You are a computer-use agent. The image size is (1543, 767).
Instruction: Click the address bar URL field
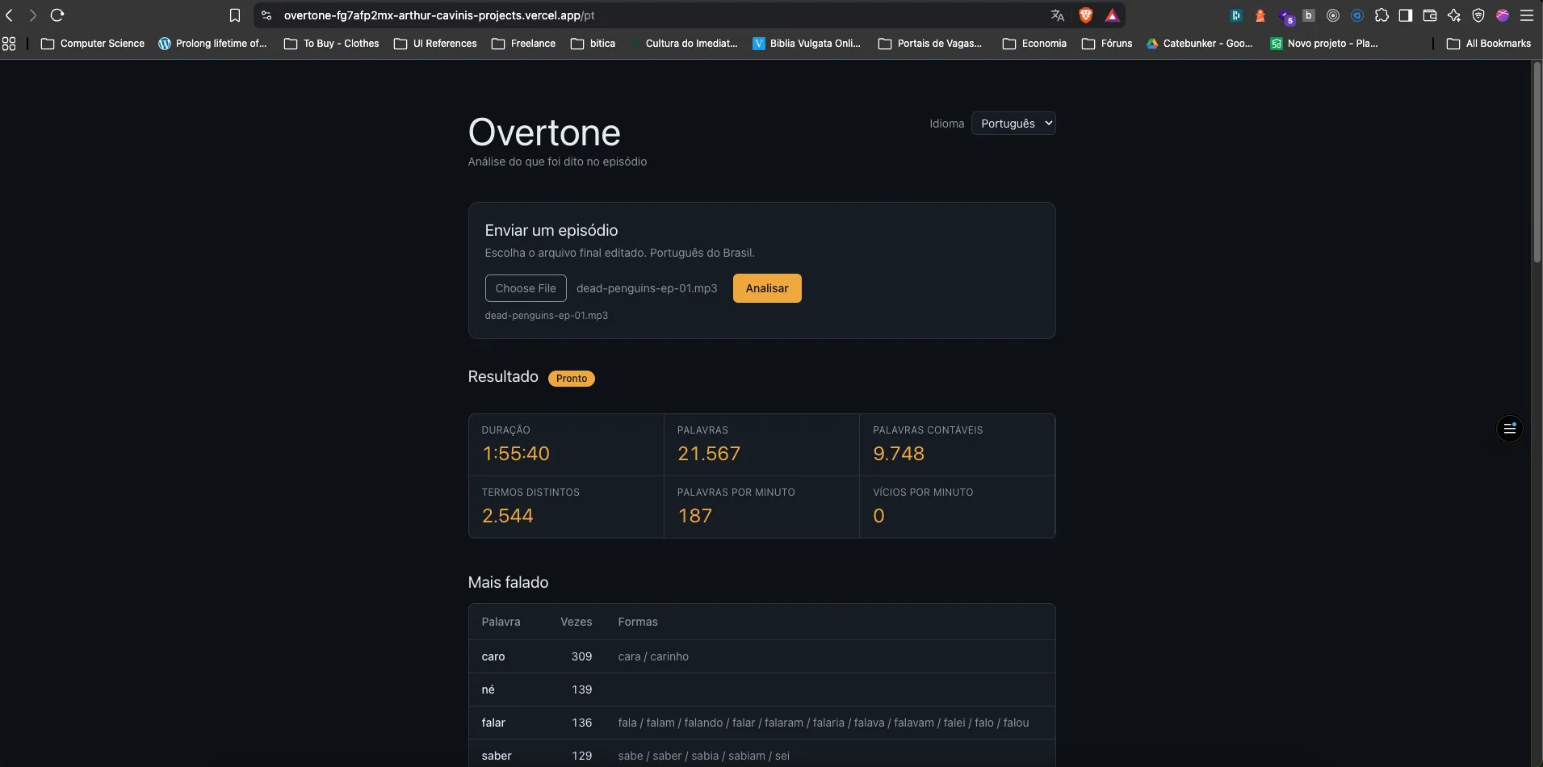click(x=662, y=15)
